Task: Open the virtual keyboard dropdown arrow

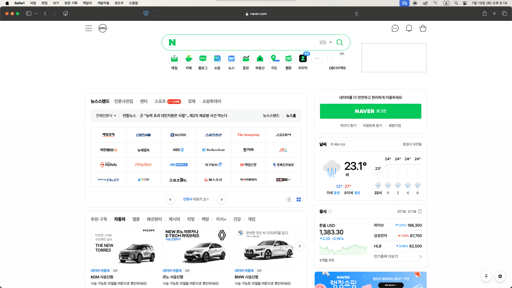Action: (331, 42)
